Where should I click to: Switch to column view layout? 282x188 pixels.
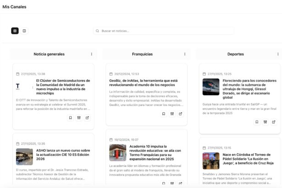[24, 31]
